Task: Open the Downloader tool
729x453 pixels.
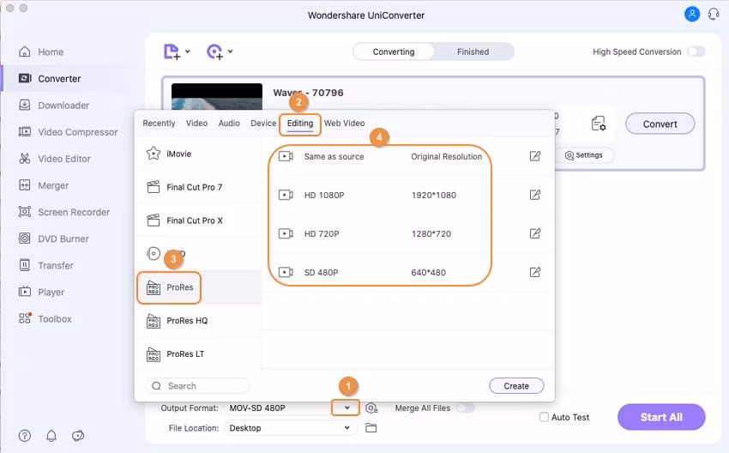Action: tap(53, 106)
